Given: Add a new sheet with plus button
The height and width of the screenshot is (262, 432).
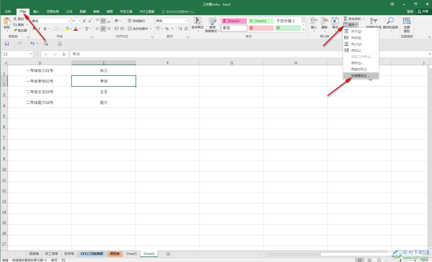Looking at the screenshot, I should (168, 254).
